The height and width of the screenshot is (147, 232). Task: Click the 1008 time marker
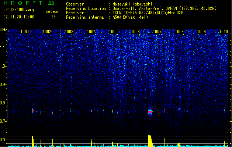pos(180,31)
